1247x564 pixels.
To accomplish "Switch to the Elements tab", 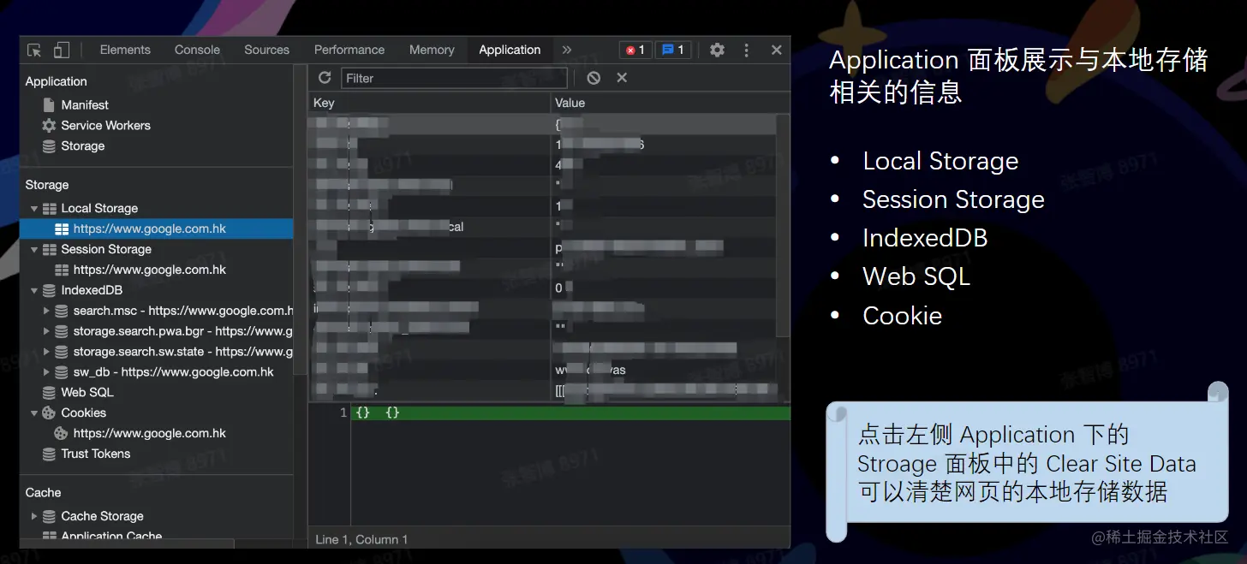I will (125, 50).
